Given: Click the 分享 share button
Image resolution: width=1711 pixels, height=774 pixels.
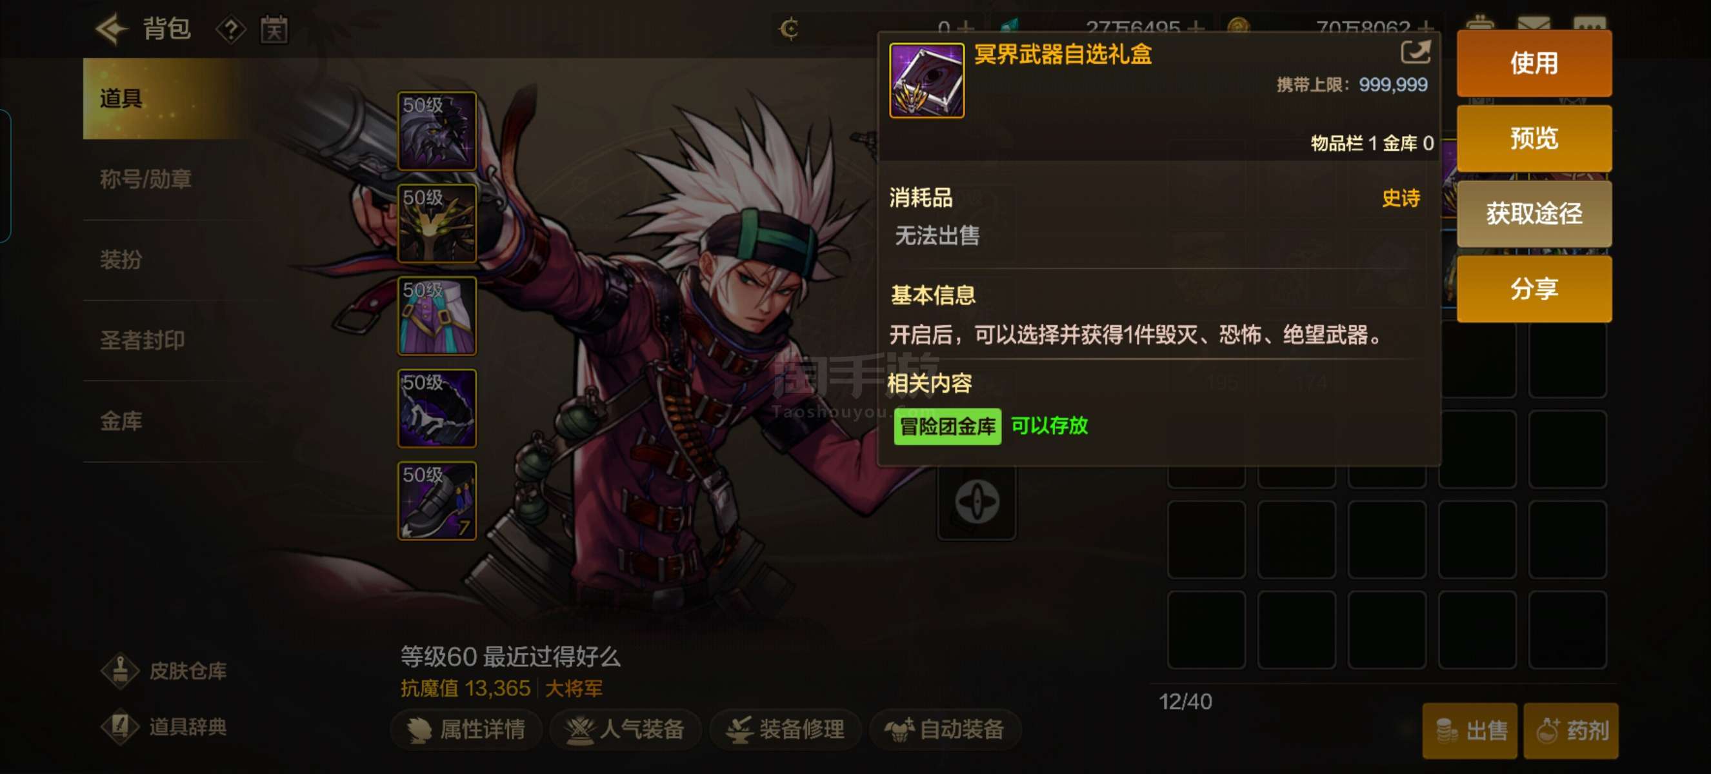Looking at the screenshot, I should 1534,289.
